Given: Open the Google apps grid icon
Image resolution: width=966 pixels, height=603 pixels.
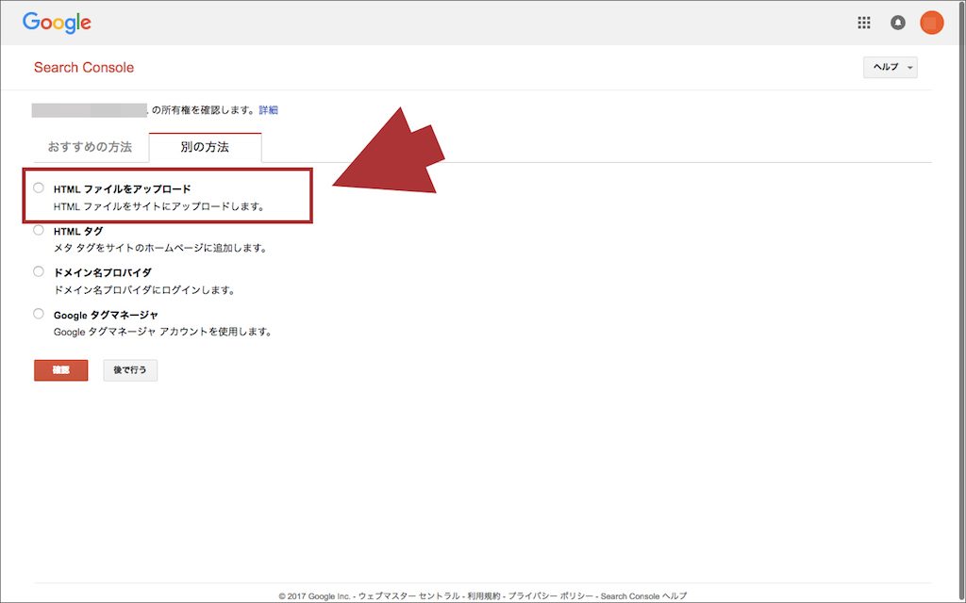Looking at the screenshot, I should coord(864,23).
